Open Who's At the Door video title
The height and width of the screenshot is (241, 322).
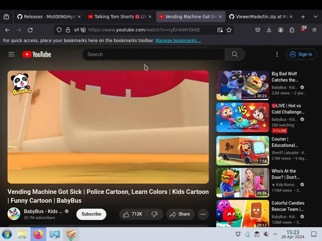(286, 174)
